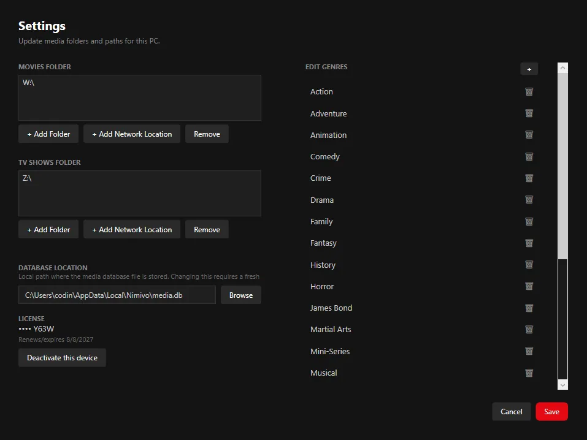Viewport: 587px width, 440px height.
Task: Click the trash icon beside Crime
Action: click(x=529, y=178)
